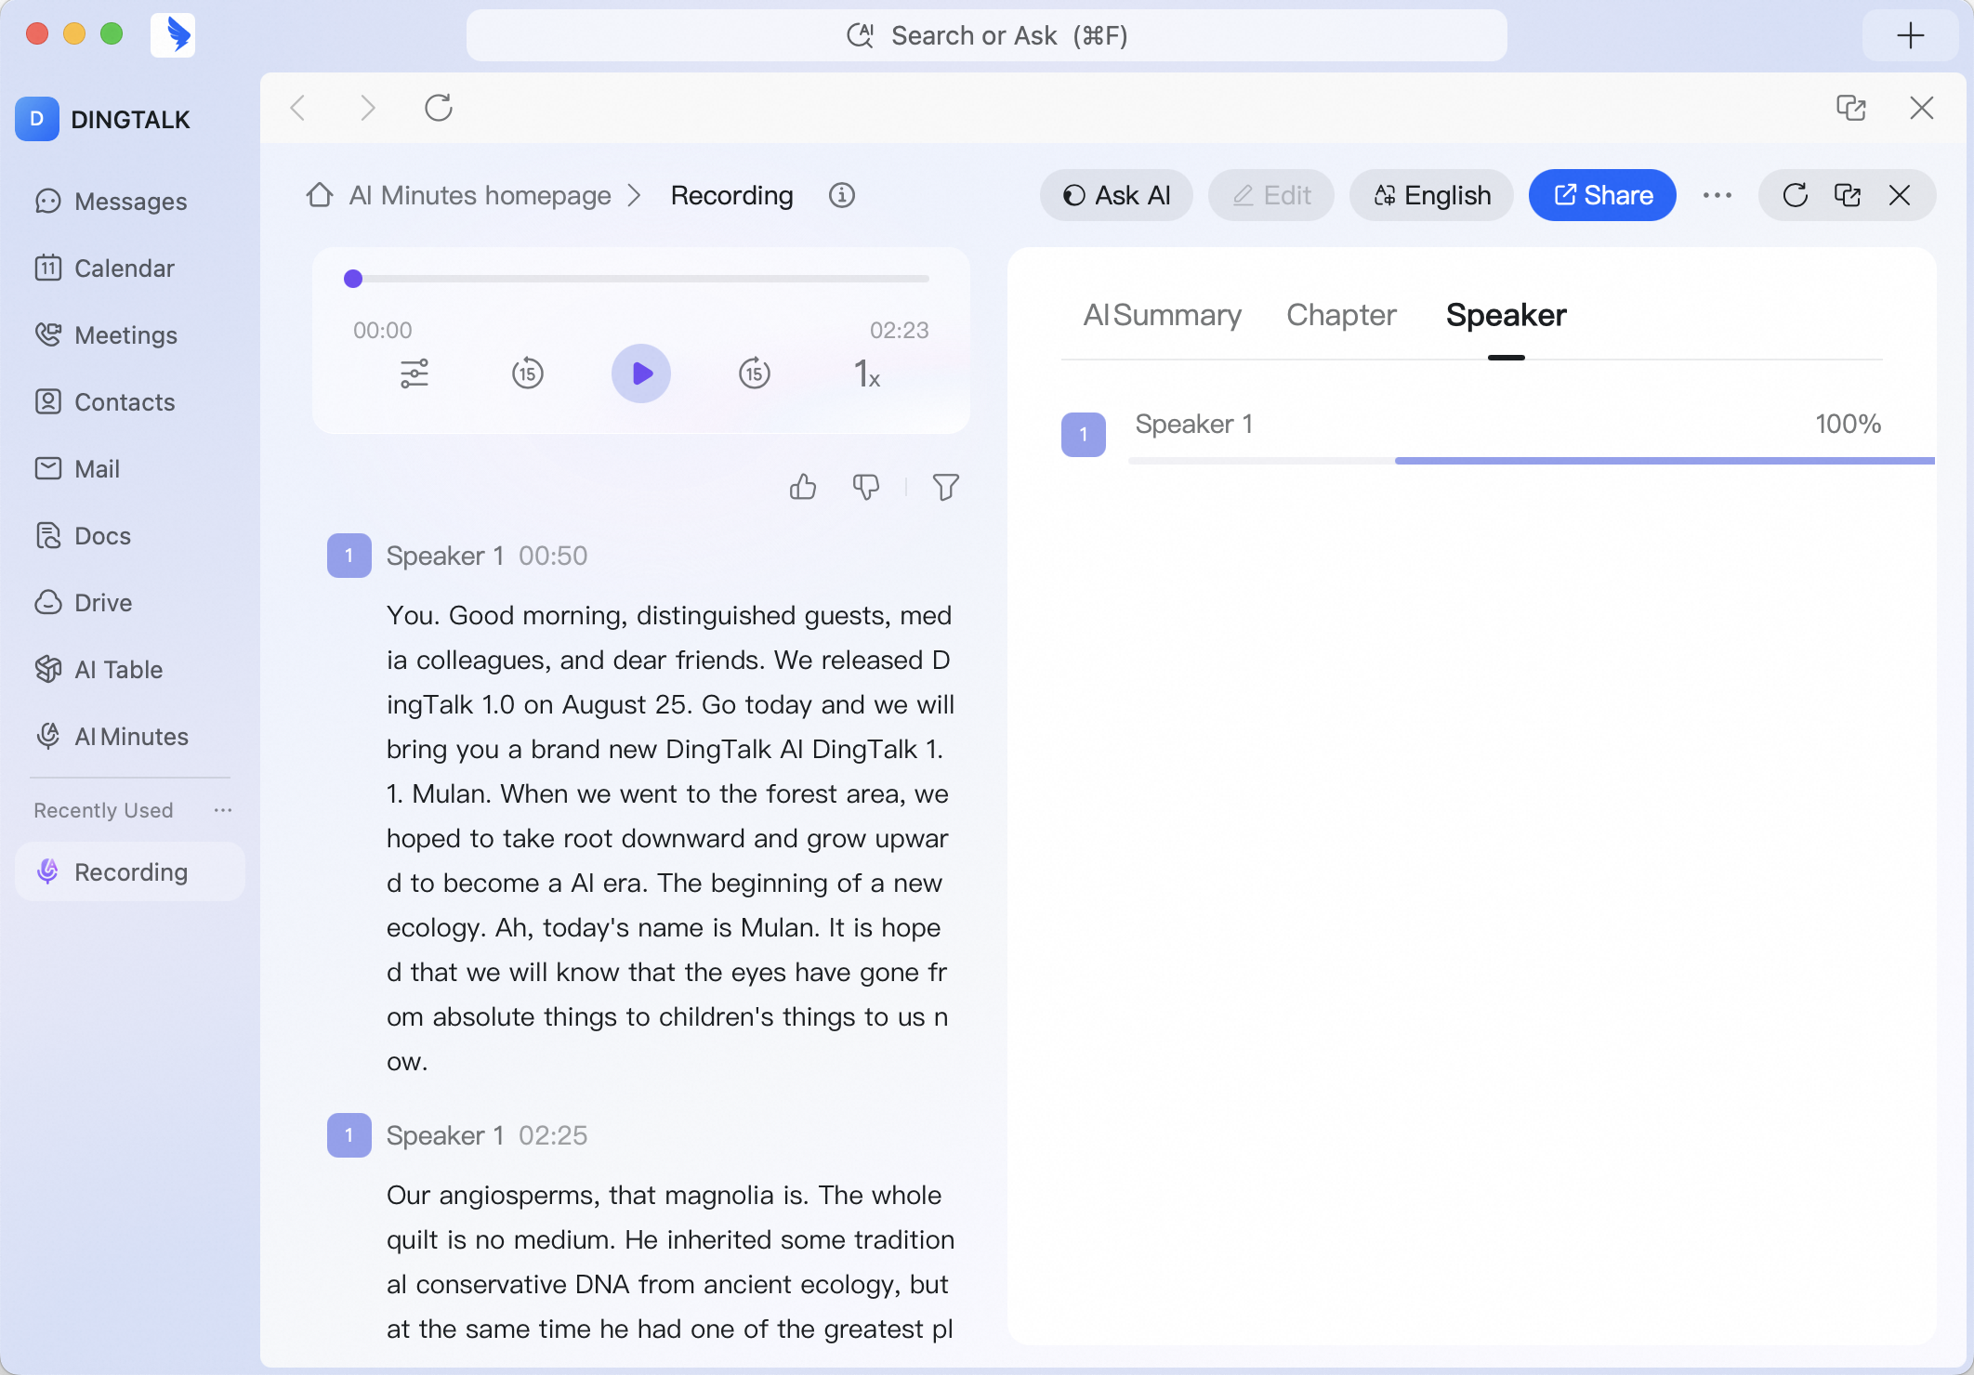The image size is (1974, 1375).
Task: Open Recently Used more options
Action: pyautogui.click(x=223, y=810)
